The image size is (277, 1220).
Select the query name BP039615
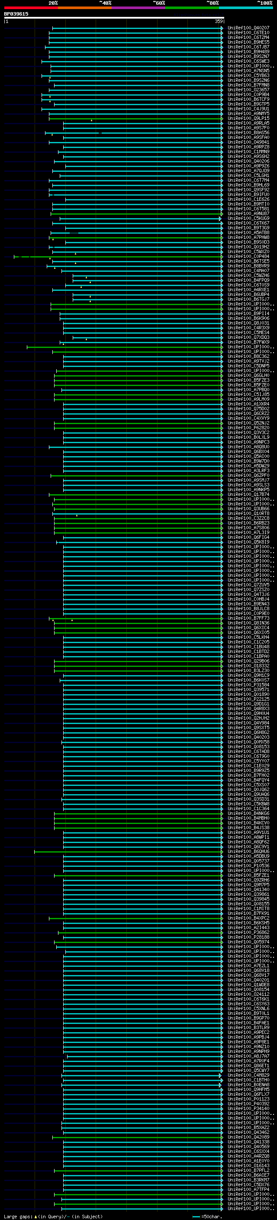pos(16,14)
